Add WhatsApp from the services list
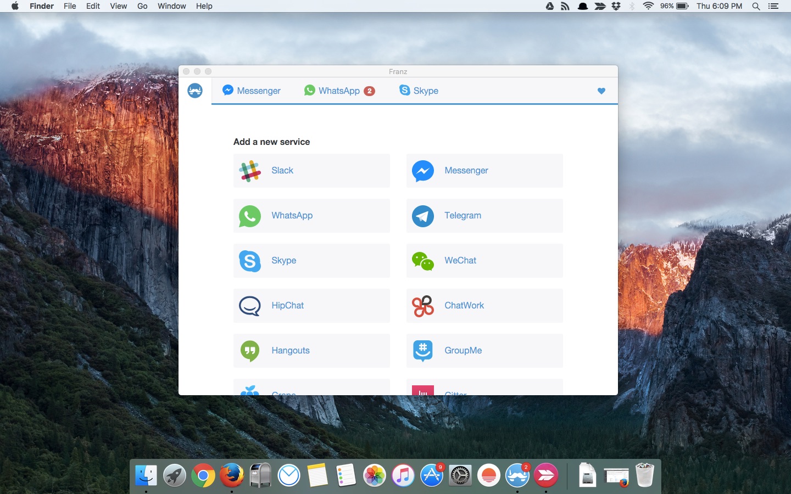This screenshot has height=494, width=791. point(311,216)
